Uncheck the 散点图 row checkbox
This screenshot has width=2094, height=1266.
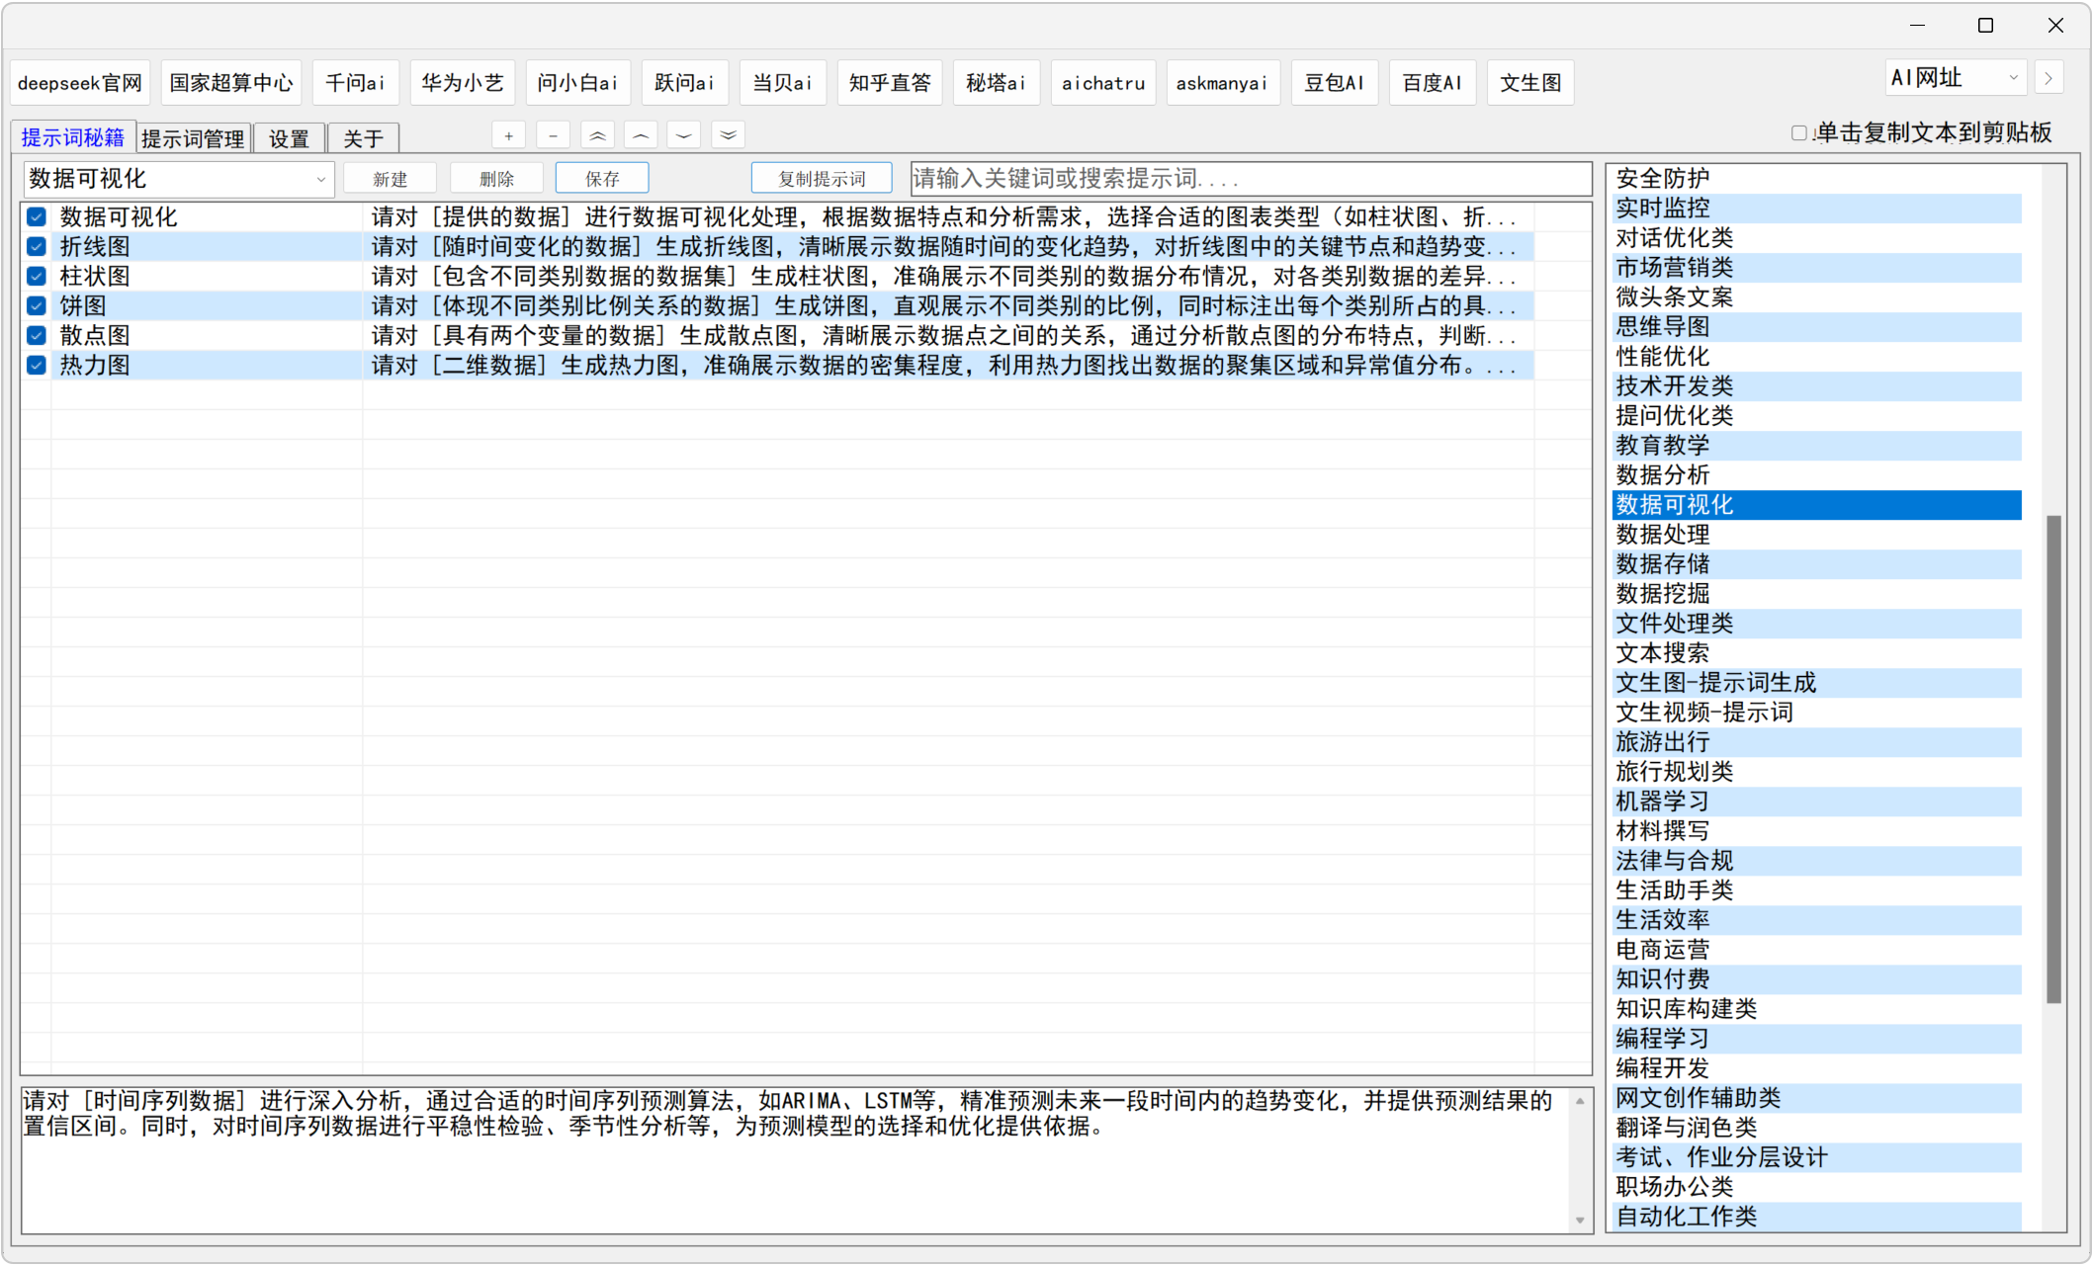click(x=37, y=336)
